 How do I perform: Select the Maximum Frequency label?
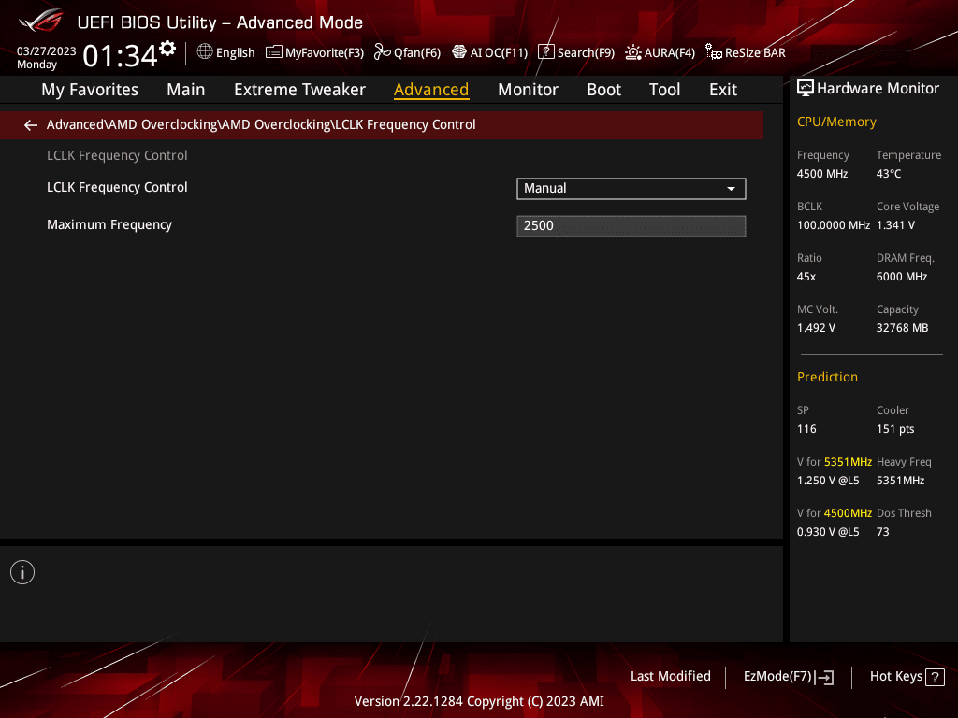coord(109,224)
